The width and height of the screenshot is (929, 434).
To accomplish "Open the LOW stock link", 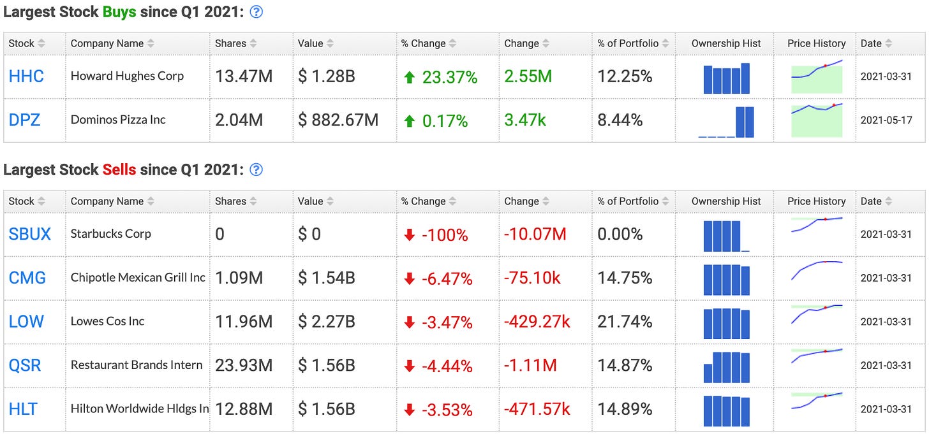I will (26, 321).
